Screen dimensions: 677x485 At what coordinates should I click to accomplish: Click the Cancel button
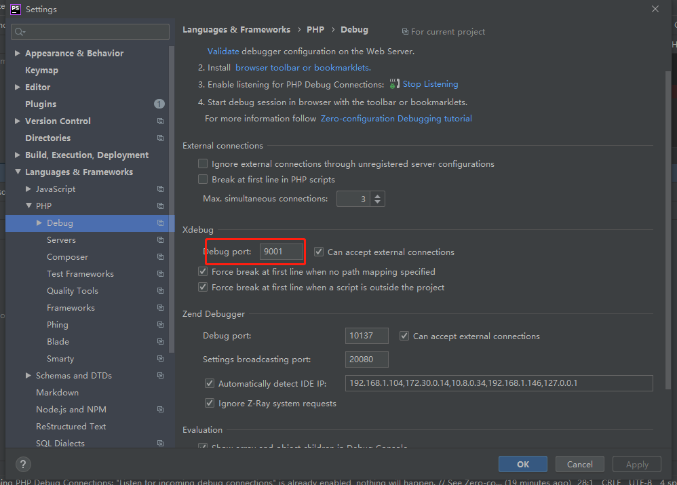pos(579,464)
